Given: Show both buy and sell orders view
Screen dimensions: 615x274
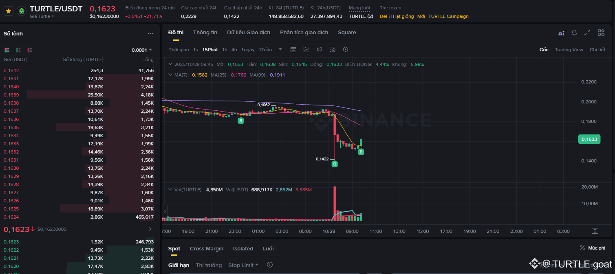Looking at the screenshot, I should tap(7, 50).
